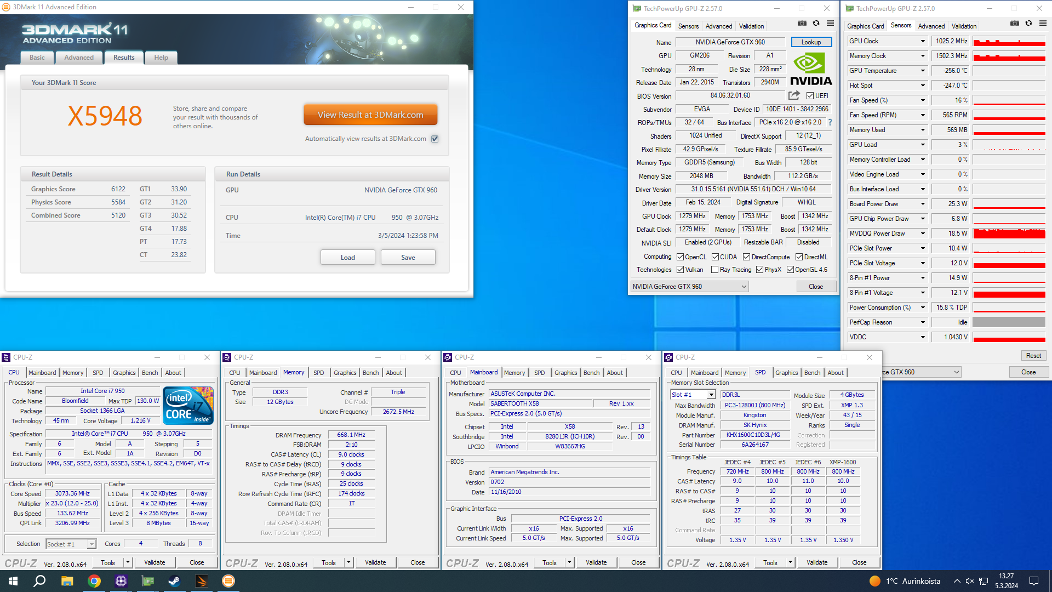Click the Sublime-style orange S taskbar icon
The height and width of the screenshot is (592, 1052).
(201, 581)
